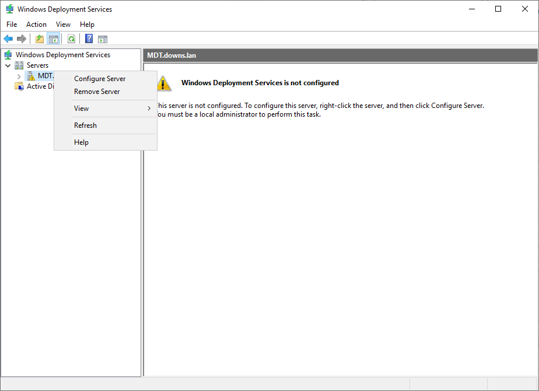This screenshot has width=539, height=391.
Task: Select Remove Server in the context menu
Action: click(x=97, y=92)
